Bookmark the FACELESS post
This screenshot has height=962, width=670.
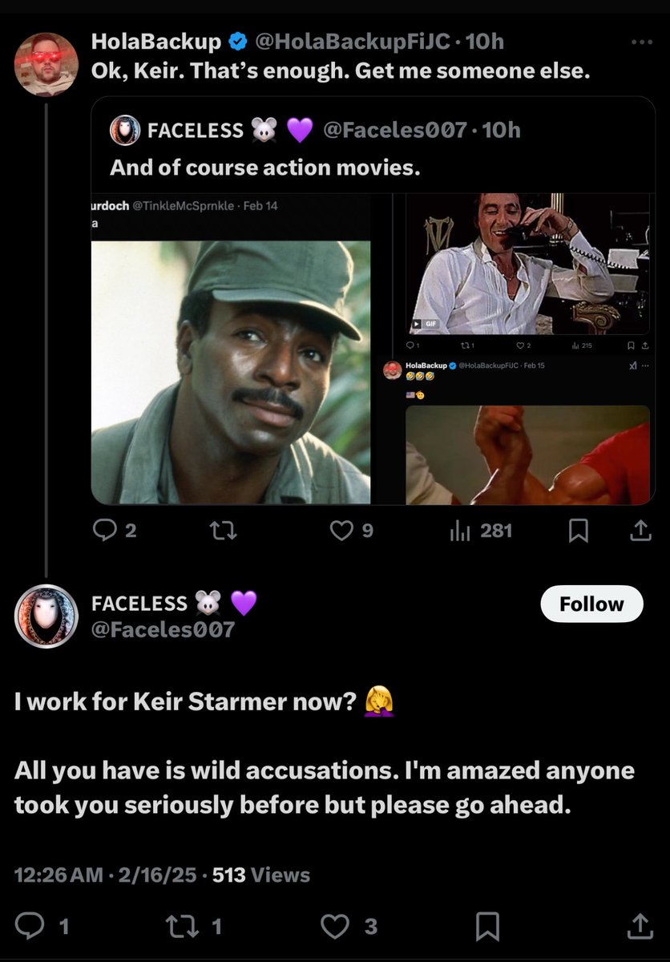(x=487, y=927)
